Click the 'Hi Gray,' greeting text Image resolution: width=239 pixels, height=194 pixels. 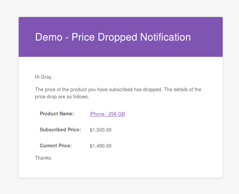point(44,77)
